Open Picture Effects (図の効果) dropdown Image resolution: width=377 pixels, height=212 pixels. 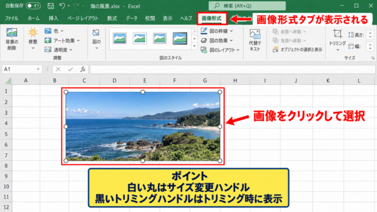click(x=217, y=41)
